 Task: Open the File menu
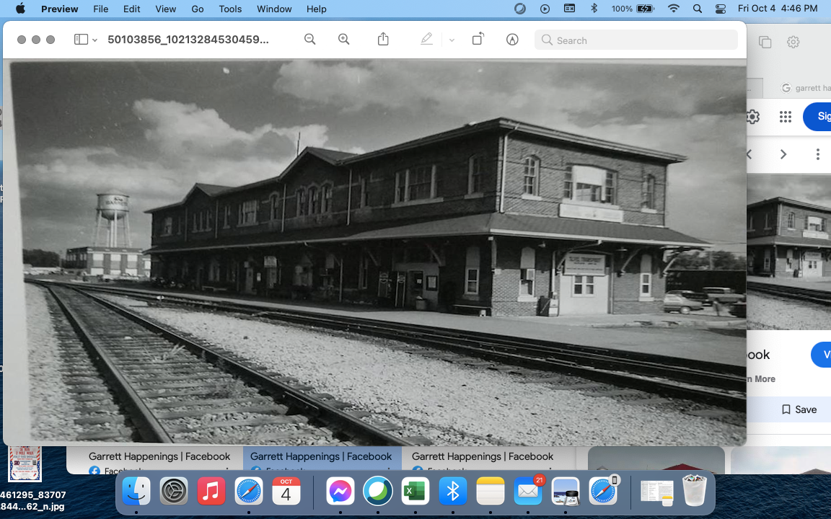coord(101,9)
